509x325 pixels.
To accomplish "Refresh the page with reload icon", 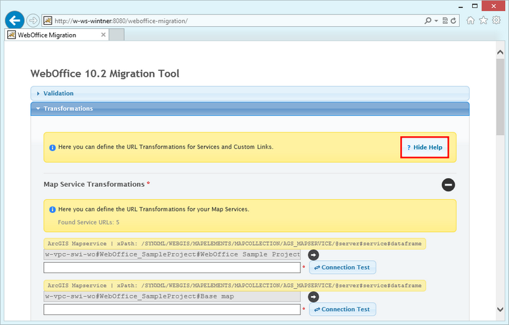I will [453, 21].
